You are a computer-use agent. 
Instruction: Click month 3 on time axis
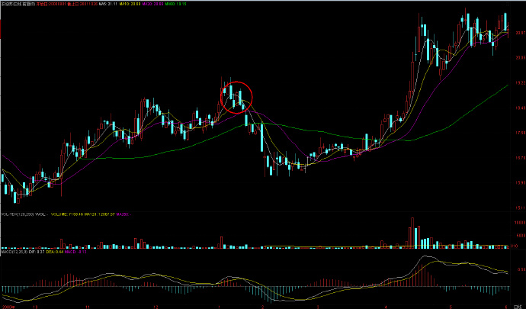click(x=318, y=307)
